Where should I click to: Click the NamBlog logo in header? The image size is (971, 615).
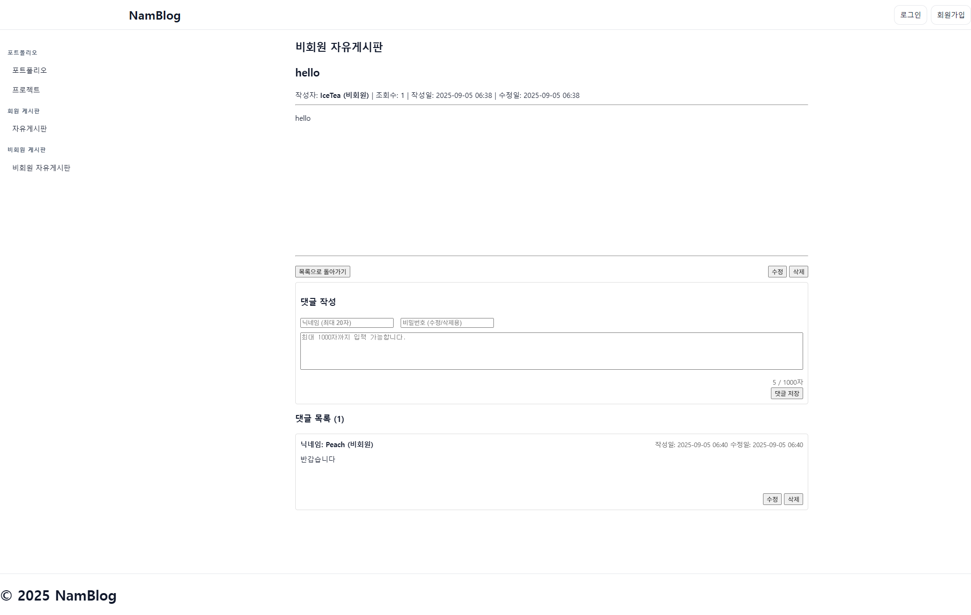click(154, 15)
